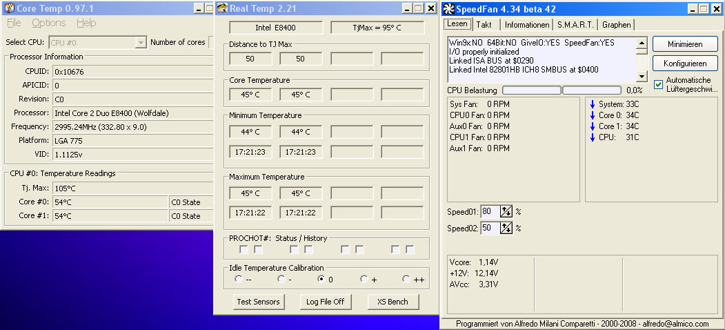
Task: Click the 'TjMax = 95° C' field
Action: [x=377, y=28]
